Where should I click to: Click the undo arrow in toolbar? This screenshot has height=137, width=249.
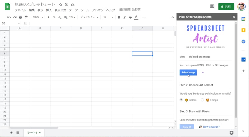point(9,17)
